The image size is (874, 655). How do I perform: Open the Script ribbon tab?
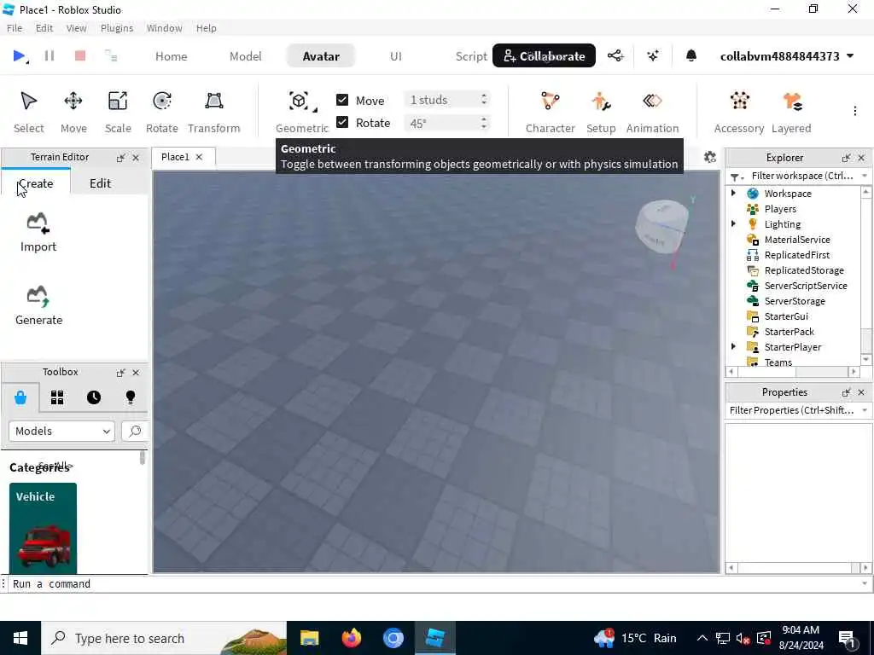[471, 56]
